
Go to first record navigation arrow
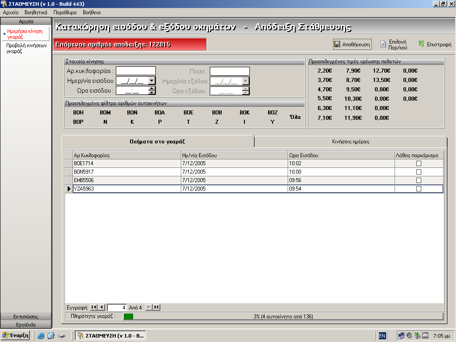(94, 307)
